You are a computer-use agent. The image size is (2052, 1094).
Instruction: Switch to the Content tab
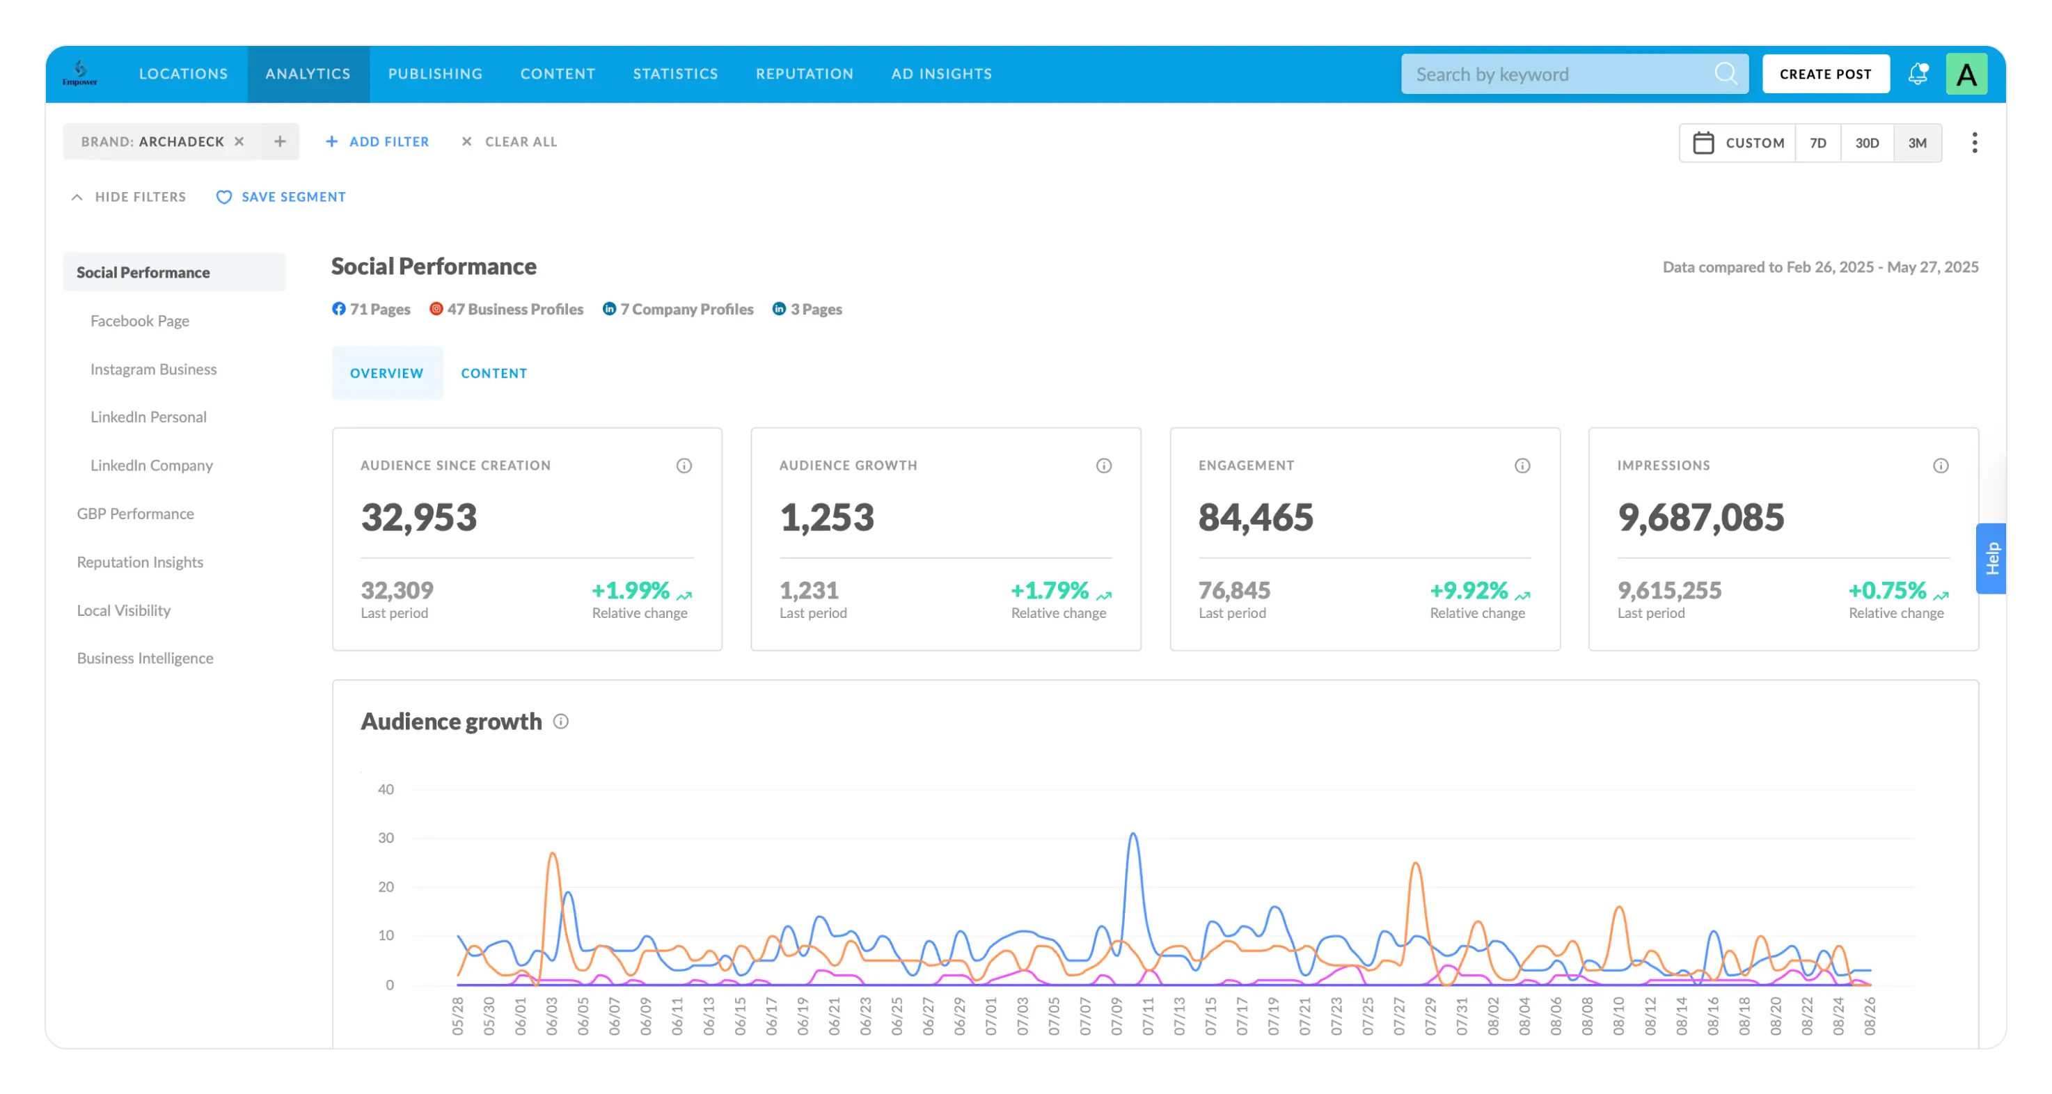[x=494, y=374]
